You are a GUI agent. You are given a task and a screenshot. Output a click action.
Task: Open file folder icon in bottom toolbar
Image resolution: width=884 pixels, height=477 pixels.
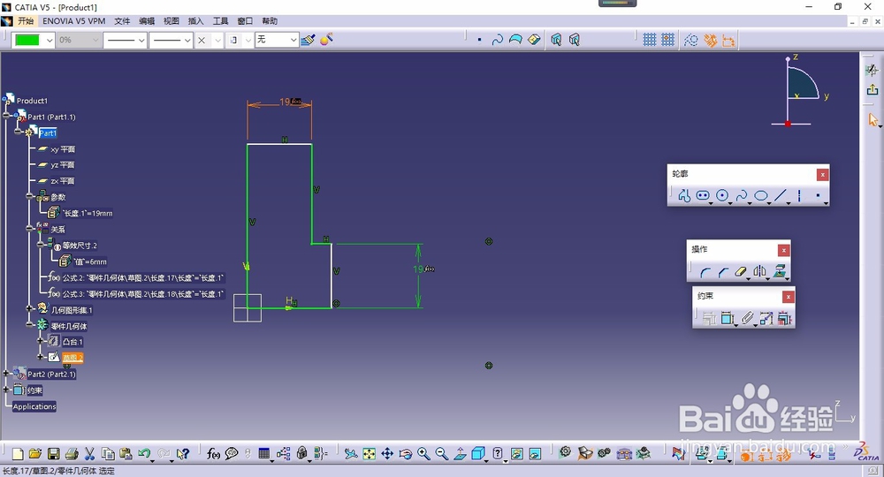coord(35,453)
